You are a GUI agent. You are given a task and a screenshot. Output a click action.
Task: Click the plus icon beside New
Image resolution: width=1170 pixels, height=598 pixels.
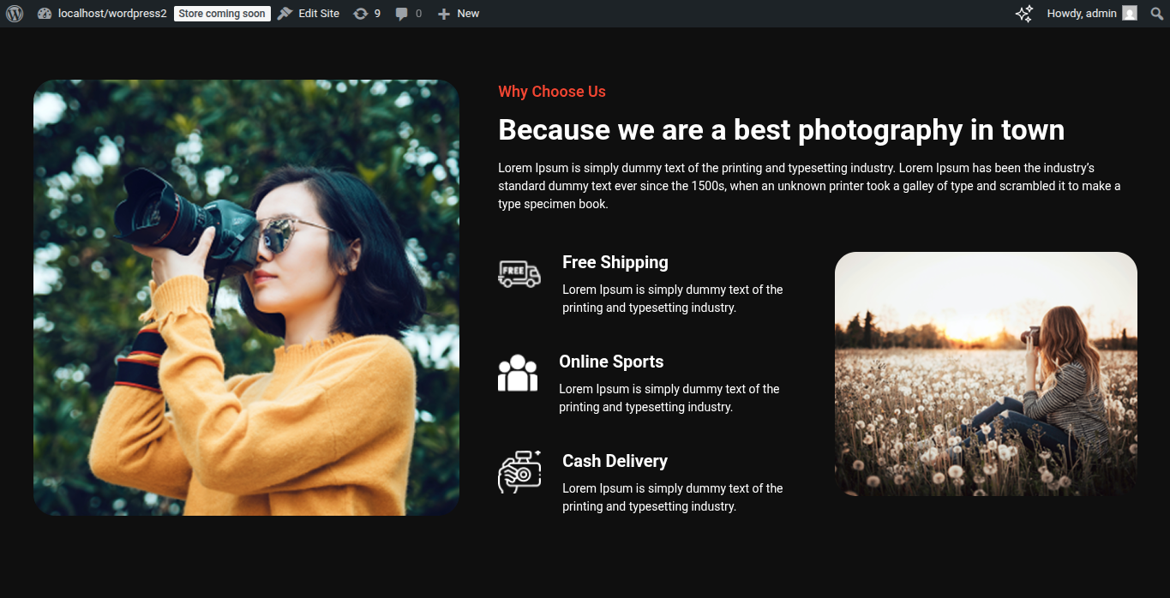443,14
